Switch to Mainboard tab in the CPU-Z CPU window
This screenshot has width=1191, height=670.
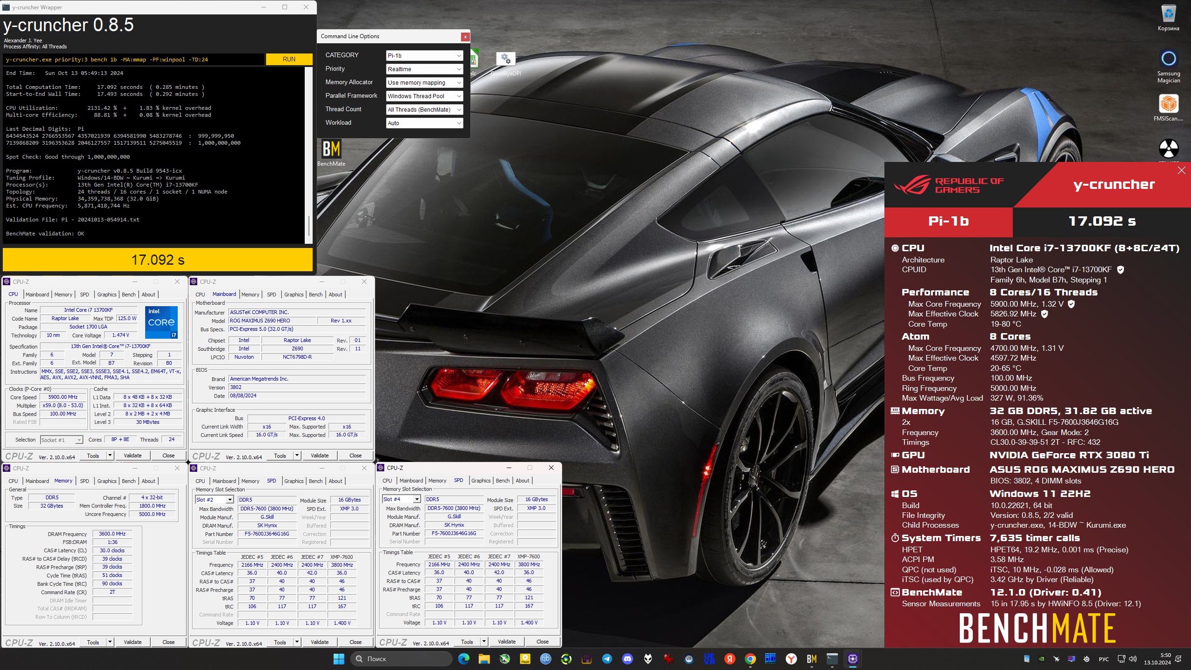coord(37,295)
